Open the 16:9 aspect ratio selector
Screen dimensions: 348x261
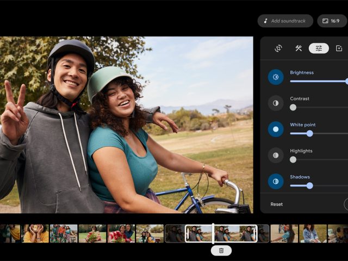332,21
